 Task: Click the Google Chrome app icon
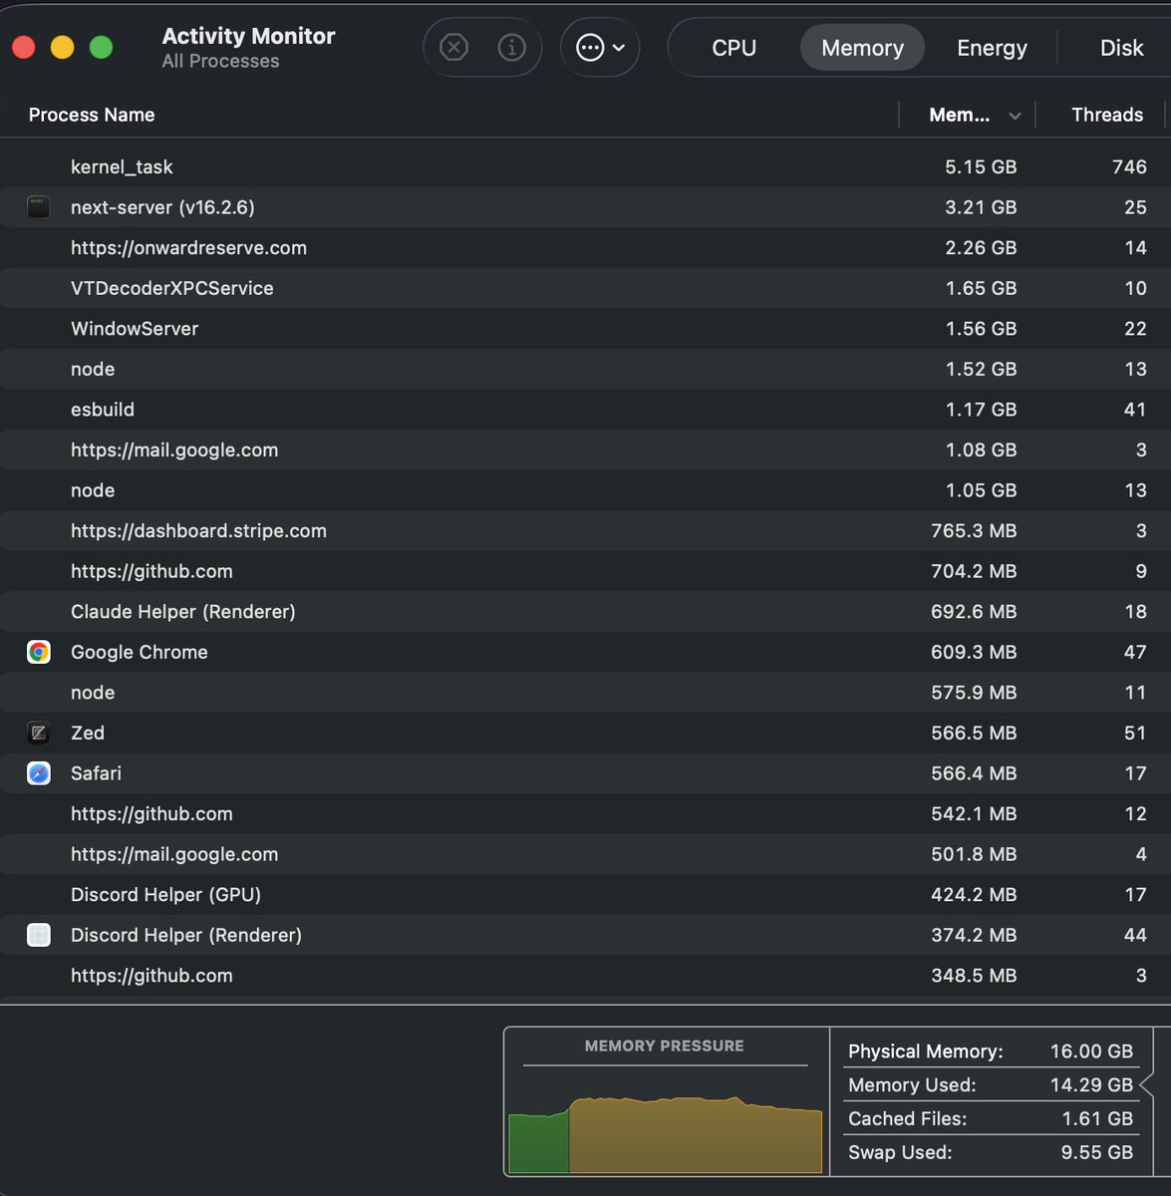39,652
